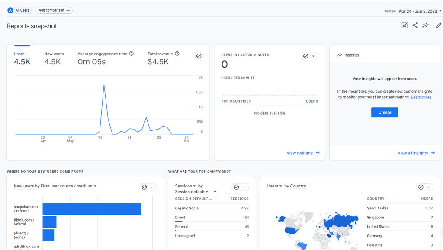This screenshot has width=443, height=250.
Task: Open First user source / medium dimension dropdown
Action: [x=69, y=186]
